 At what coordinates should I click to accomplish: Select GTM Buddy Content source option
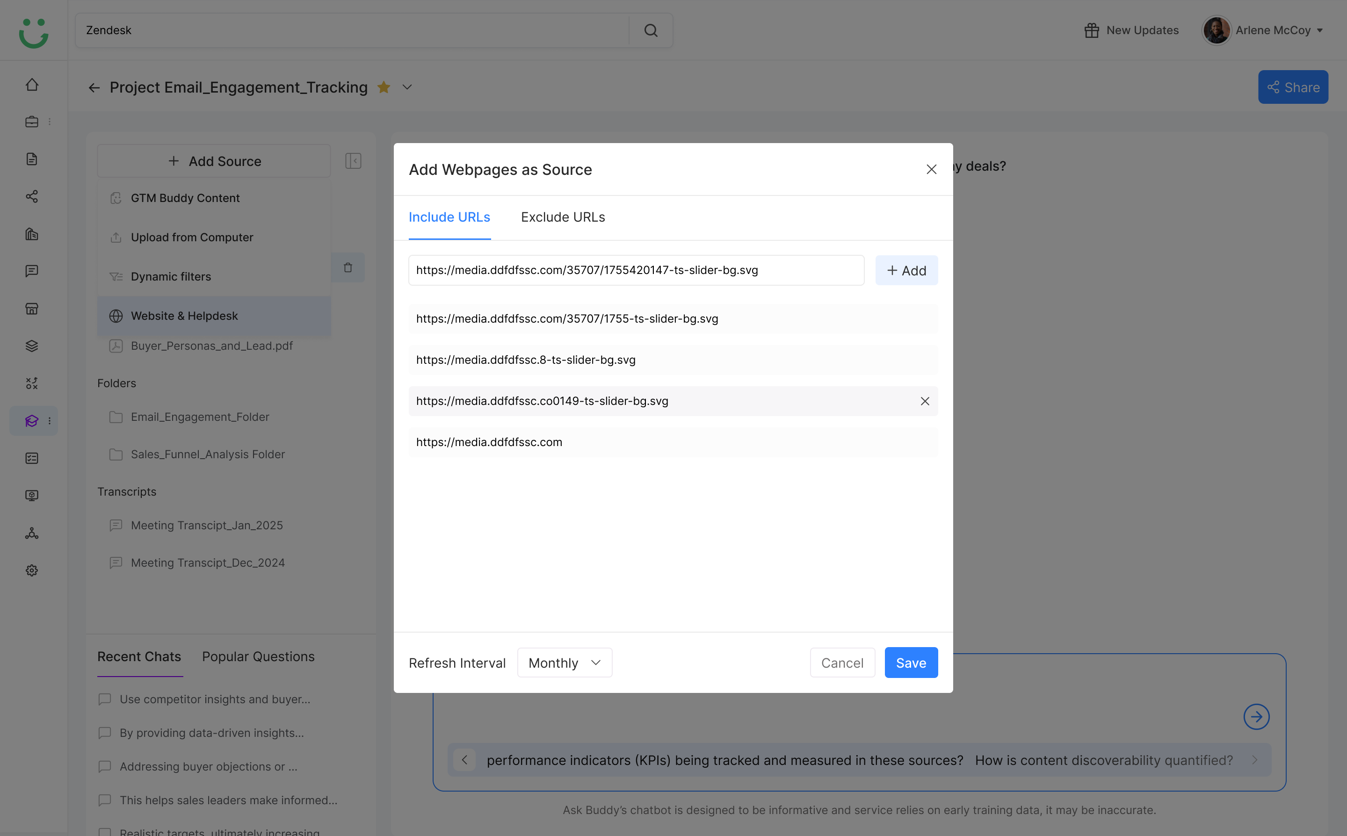pyautogui.click(x=214, y=198)
